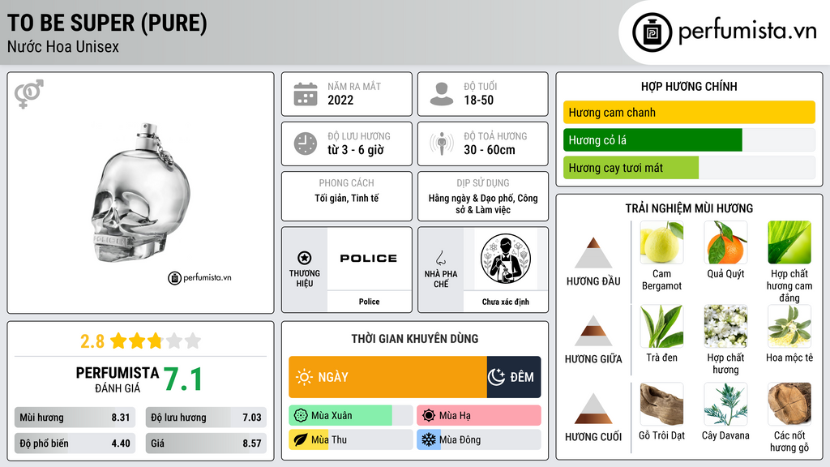Click the Hằng ngày & Dạo phố occasion text
This screenshot has height=467, width=830.
483,204
